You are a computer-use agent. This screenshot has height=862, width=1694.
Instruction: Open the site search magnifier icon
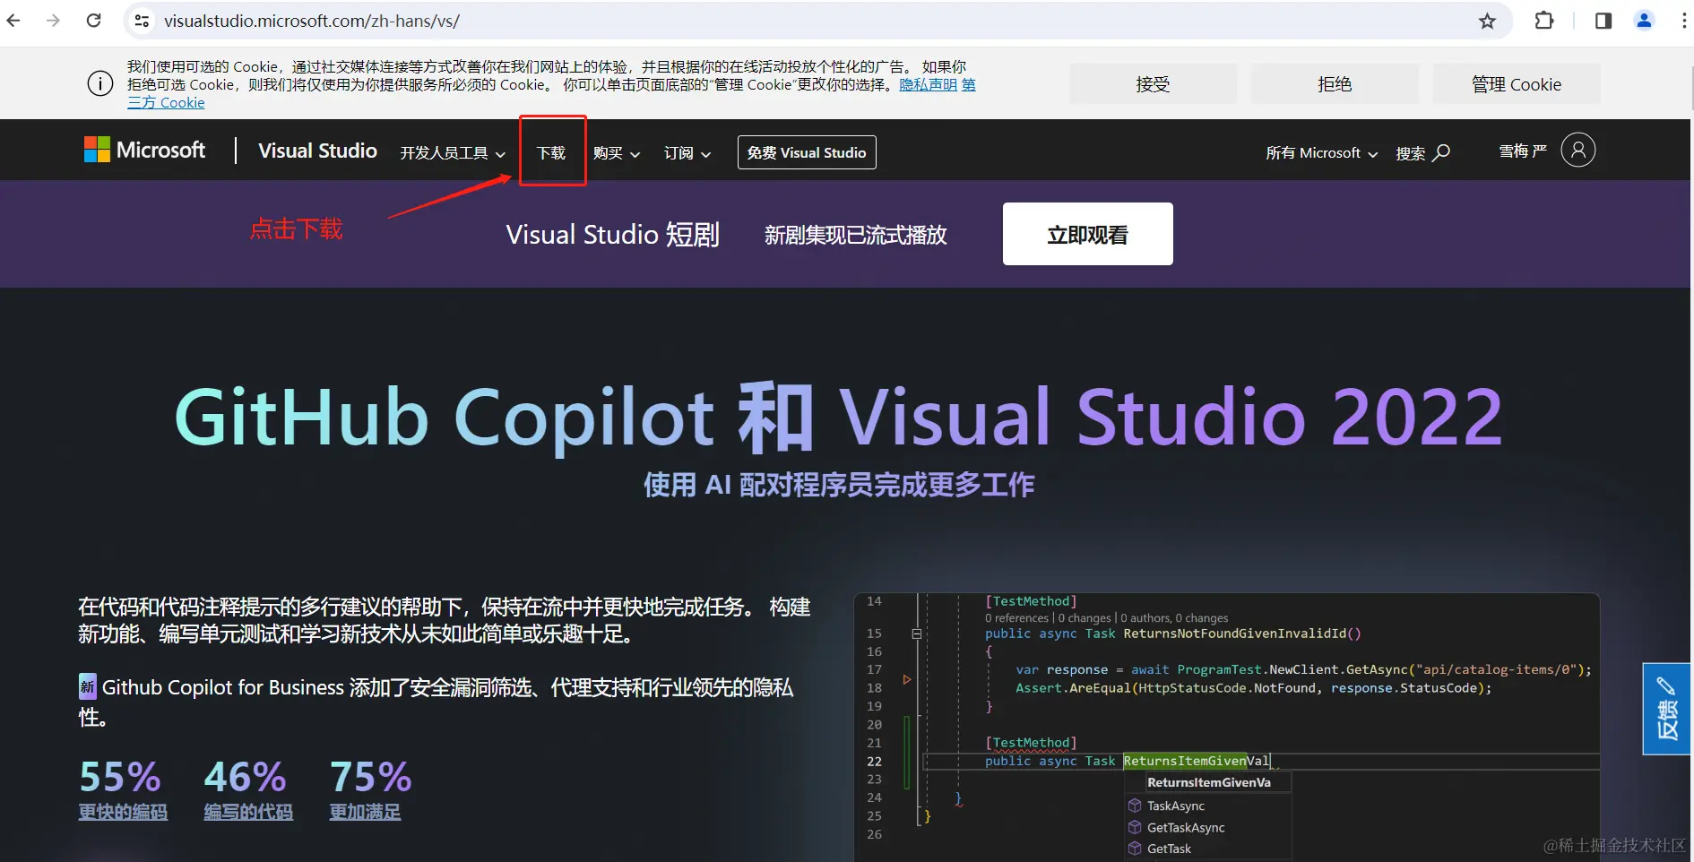click(x=1443, y=152)
